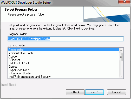Select Administrative Tools folder
The width and height of the screenshot is (131, 99).
click(63, 53)
